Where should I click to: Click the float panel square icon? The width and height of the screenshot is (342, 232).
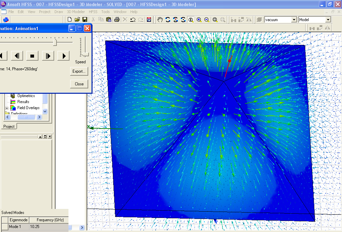coord(45,137)
